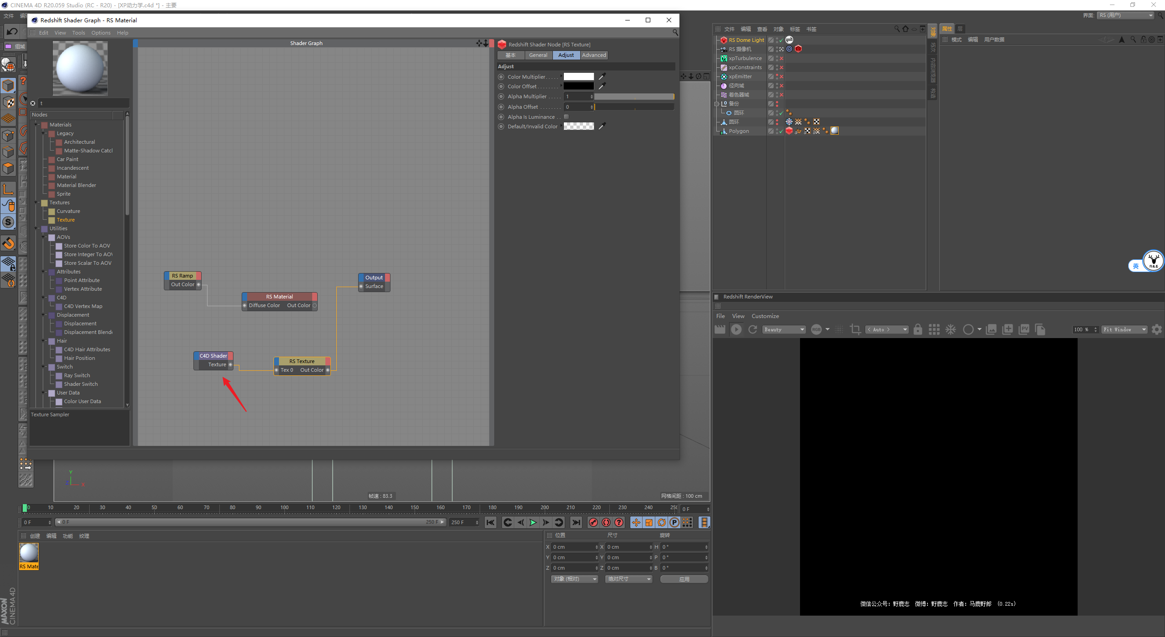This screenshot has height=637, width=1165.
Task: Click the snowflake freeze icon in RenderView
Action: (951, 329)
